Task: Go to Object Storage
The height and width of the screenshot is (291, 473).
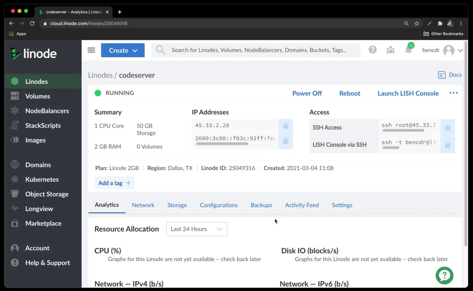Action: click(47, 194)
